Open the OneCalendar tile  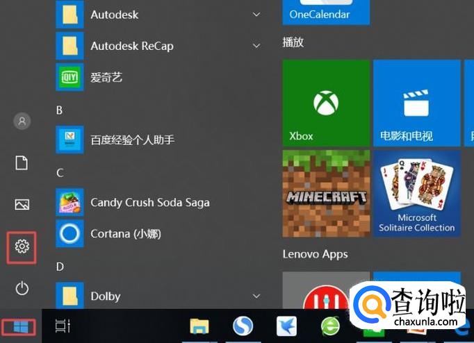pos(326,12)
